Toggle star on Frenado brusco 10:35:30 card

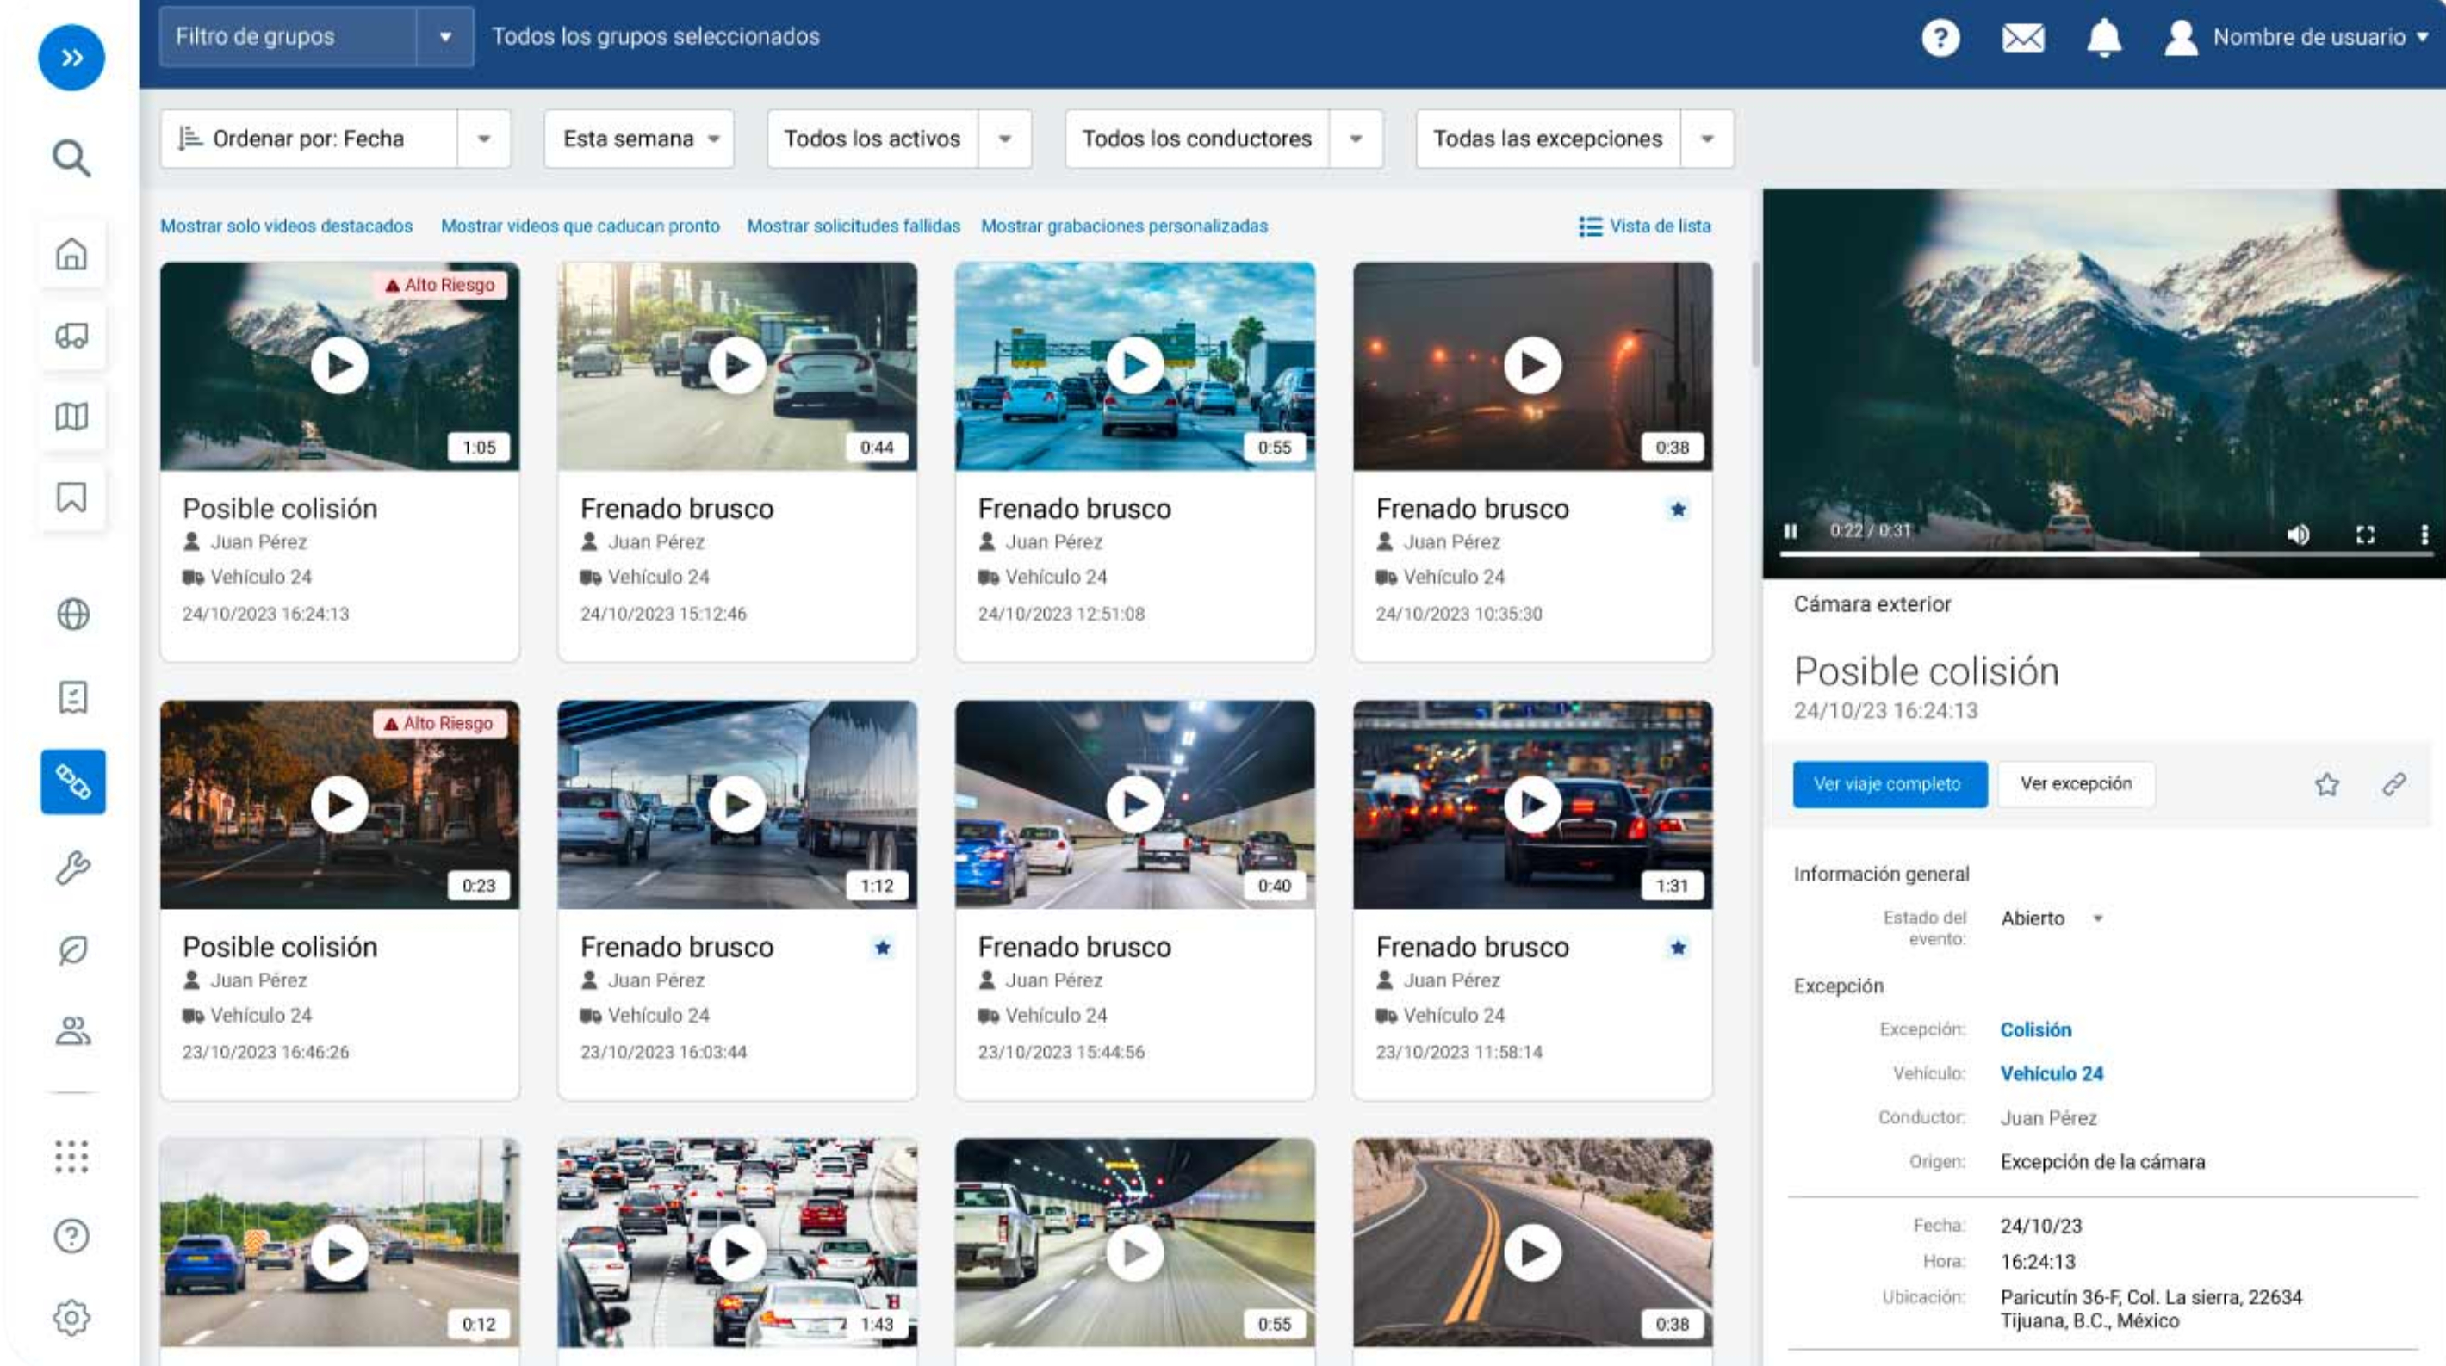(1678, 509)
